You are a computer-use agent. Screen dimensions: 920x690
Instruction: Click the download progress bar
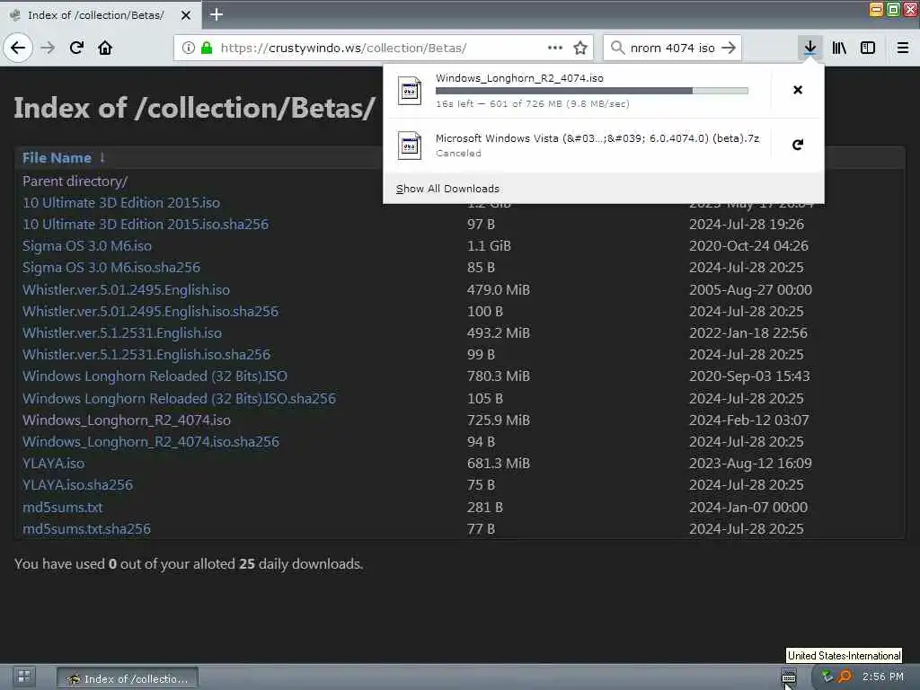coord(591,91)
